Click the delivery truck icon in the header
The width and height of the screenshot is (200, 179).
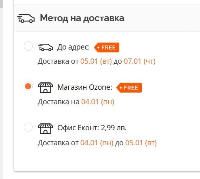click(x=26, y=18)
